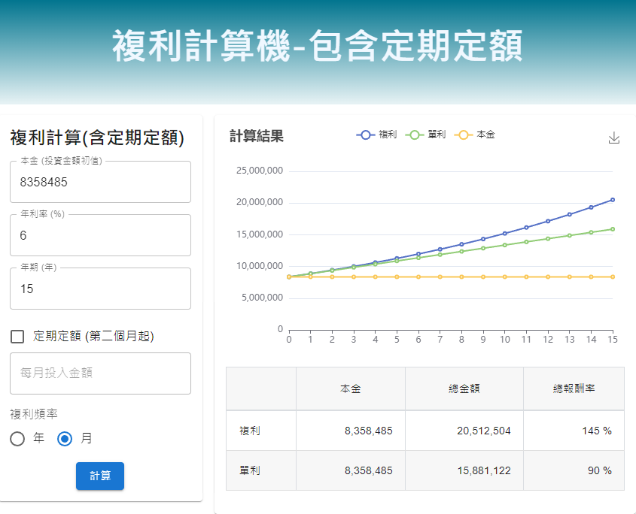Click the 年期 years input field
The height and width of the screenshot is (514, 636).
coord(100,289)
